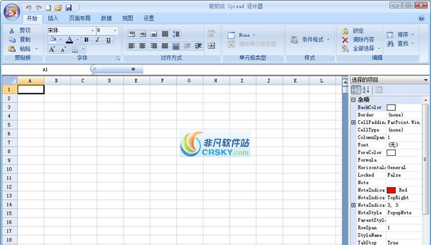Select row header 5
The height and width of the screenshot is (245, 431).
coord(9,125)
